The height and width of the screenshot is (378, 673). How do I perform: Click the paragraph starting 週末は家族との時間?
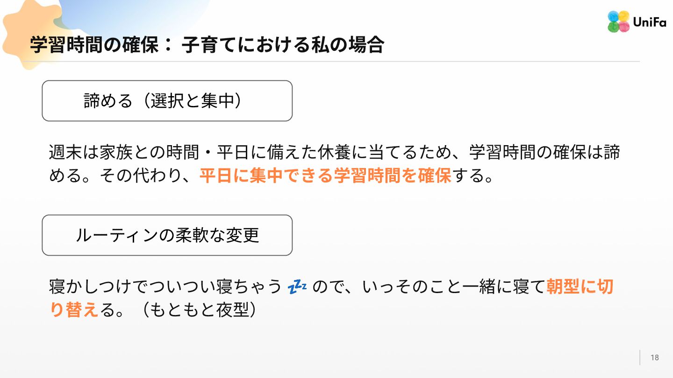(x=335, y=165)
